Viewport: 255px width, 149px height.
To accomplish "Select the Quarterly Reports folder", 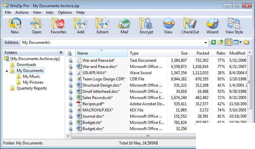I will pos(32,88).
